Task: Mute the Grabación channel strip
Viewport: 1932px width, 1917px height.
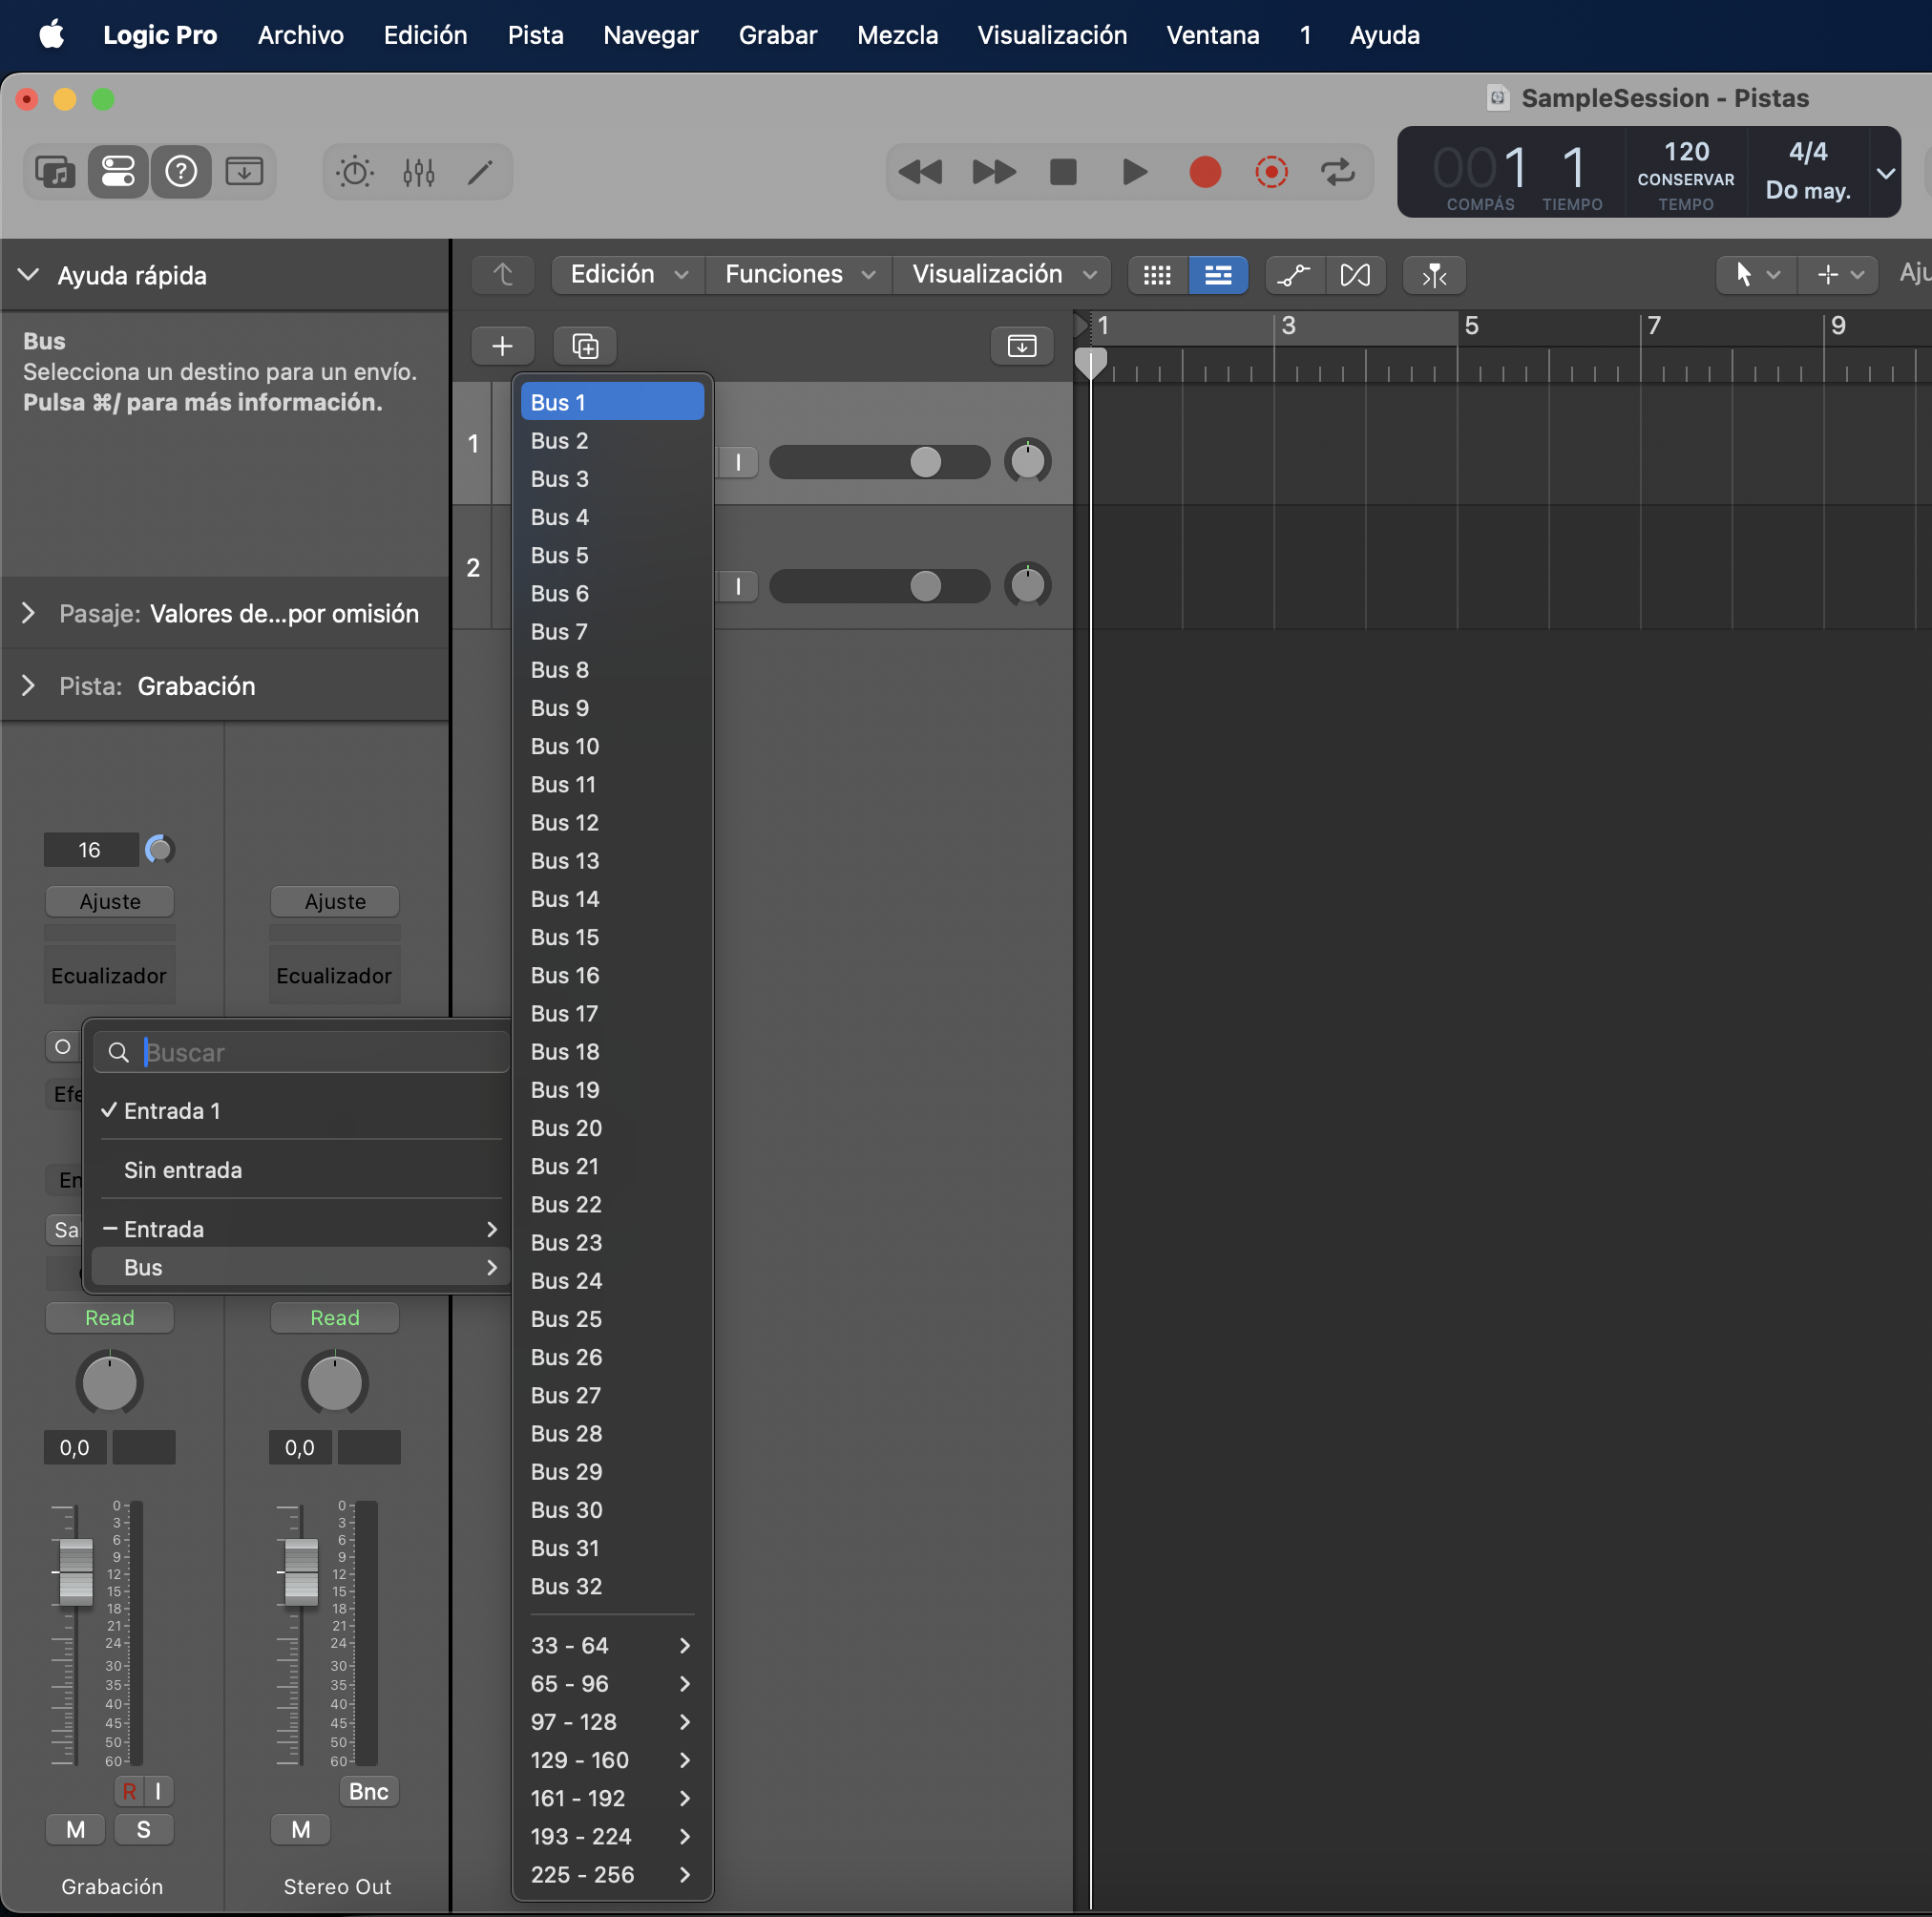Action: pyautogui.click(x=76, y=1829)
